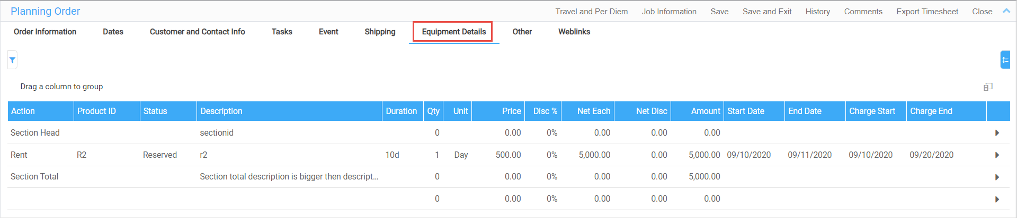Open the History link

tap(817, 12)
